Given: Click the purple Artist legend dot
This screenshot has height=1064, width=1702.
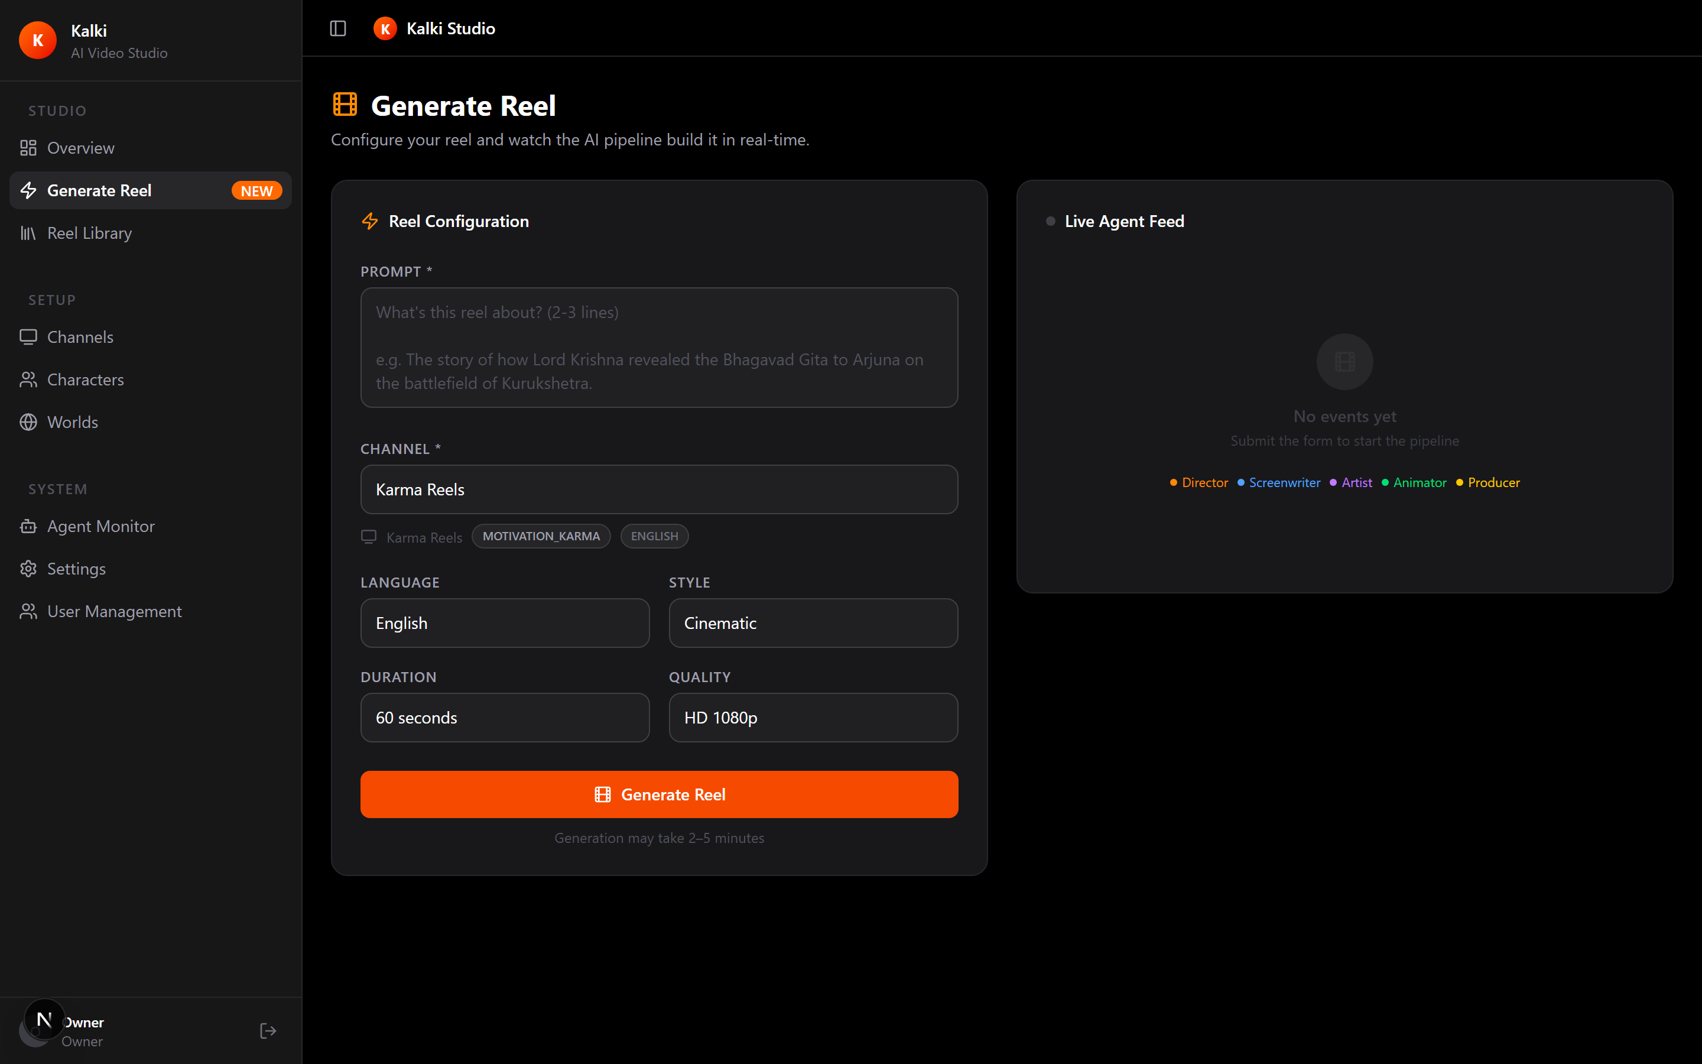Looking at the screenshot, I should pyautogui.click(x=1333, y=483).
